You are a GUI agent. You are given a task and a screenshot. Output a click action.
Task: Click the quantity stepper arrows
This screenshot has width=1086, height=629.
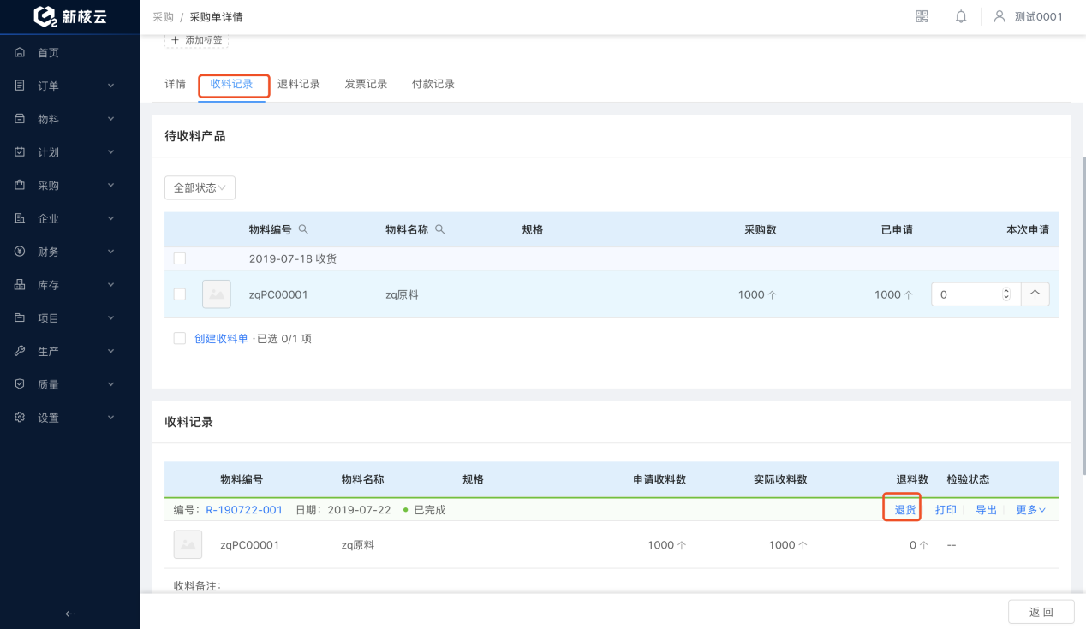1006,294
